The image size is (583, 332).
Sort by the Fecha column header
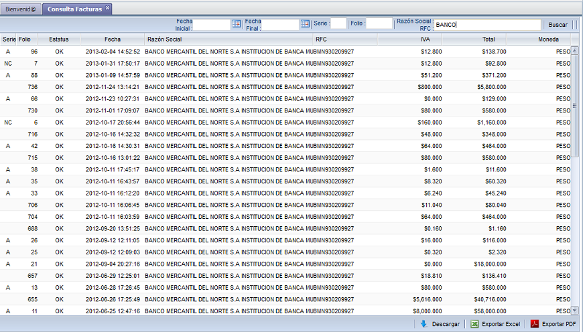click(113, 39)
